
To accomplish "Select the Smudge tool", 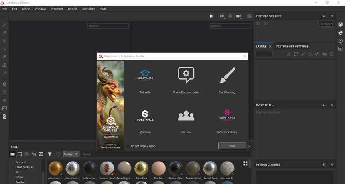I will pyautogui.click(x=4, y=57).
